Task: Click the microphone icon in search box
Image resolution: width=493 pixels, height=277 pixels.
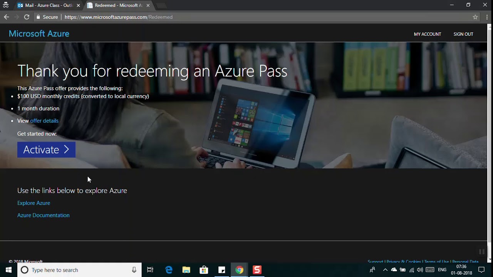Action: 134,270
